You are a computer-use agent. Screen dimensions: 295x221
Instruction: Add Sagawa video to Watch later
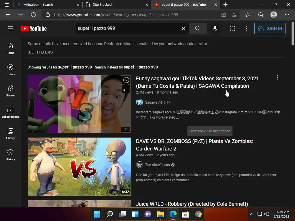(126, 80)
